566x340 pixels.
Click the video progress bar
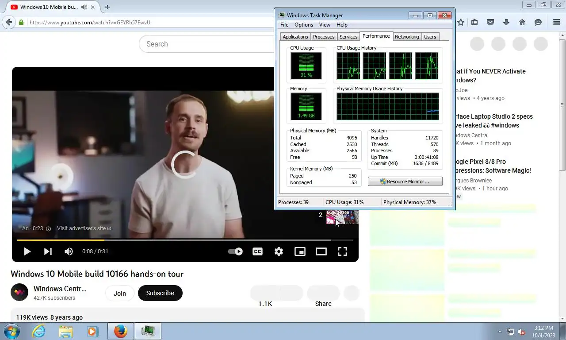click(x=185, y=240)
